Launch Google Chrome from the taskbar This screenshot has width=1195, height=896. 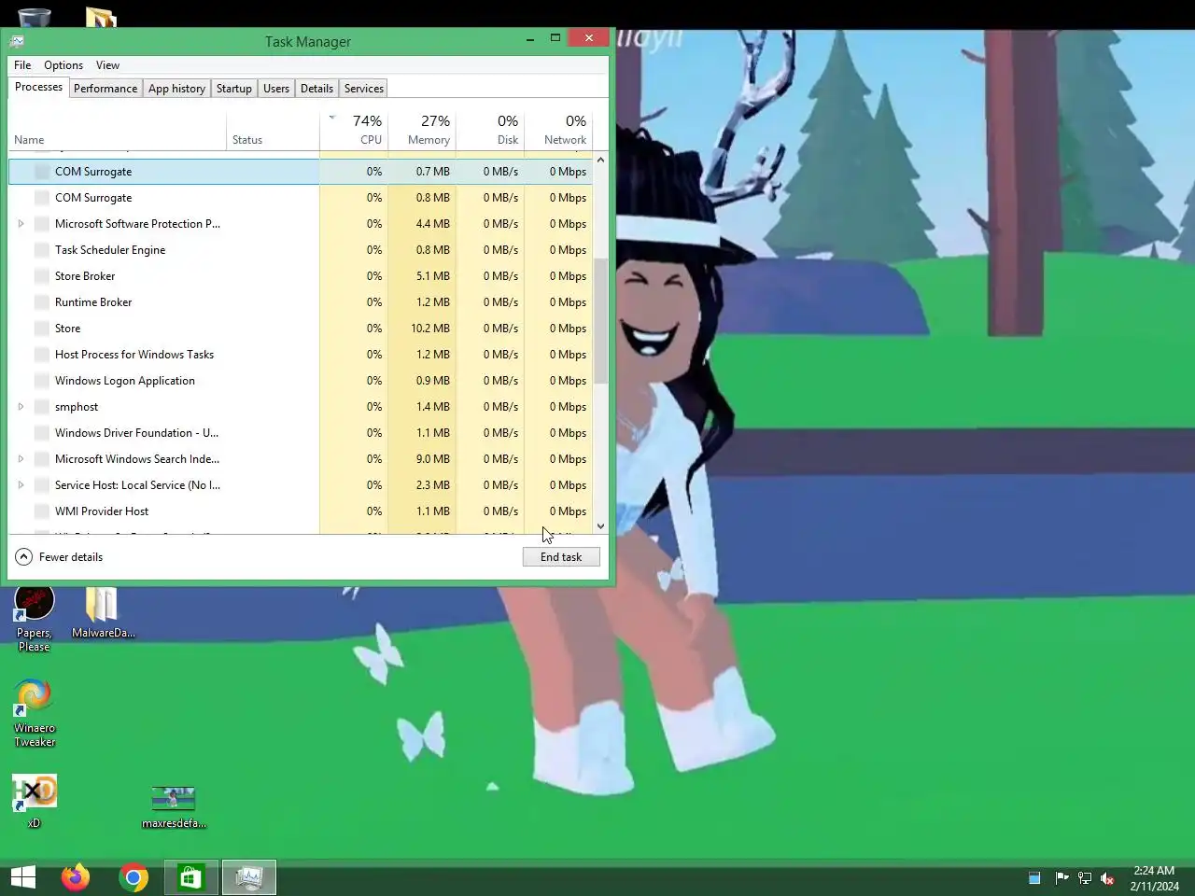pyautogui.click(x=134, y=877)
